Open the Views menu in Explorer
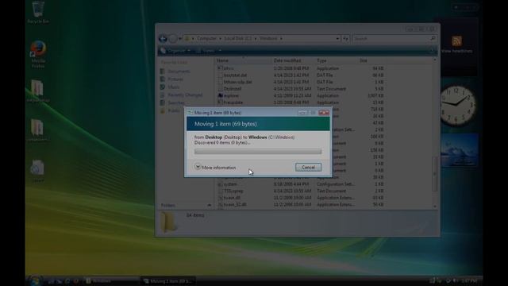The image size is (508, 286). [209, 51]
